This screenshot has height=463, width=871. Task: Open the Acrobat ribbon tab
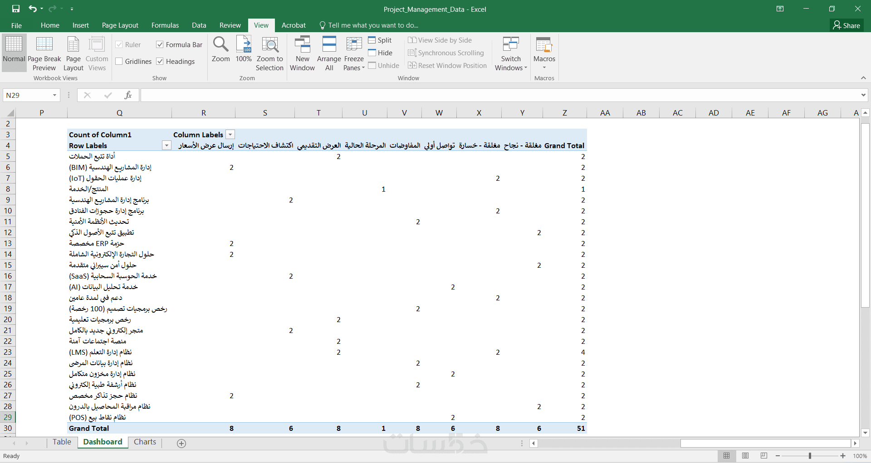[x=294, y=25]
